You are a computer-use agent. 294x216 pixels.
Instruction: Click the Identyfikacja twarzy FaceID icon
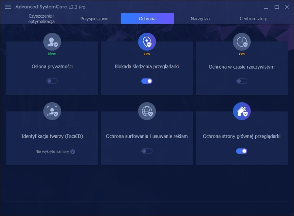tap(52, 111)
